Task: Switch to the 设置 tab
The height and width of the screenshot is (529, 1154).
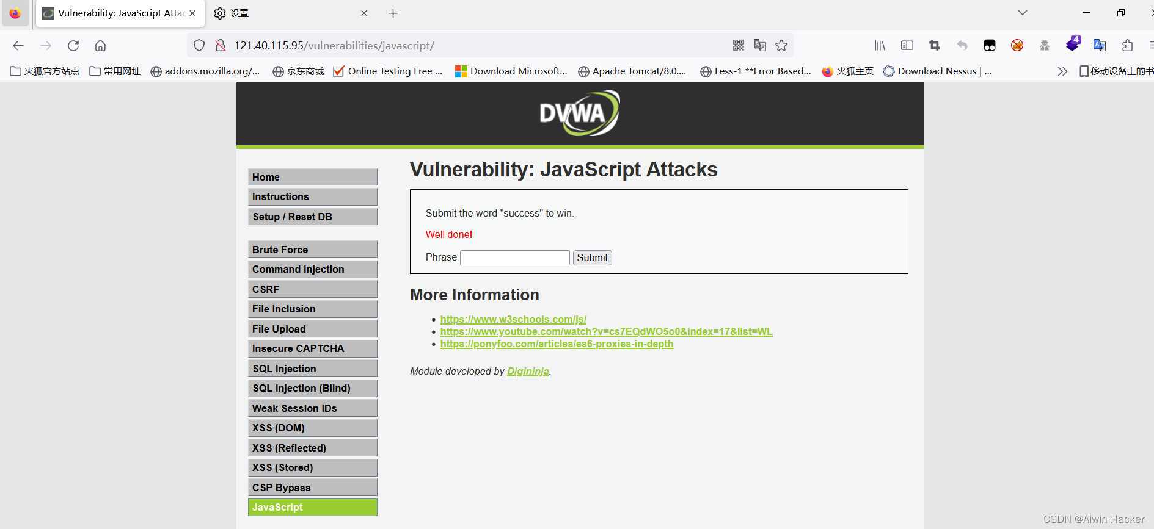Action: click(291, 13)
